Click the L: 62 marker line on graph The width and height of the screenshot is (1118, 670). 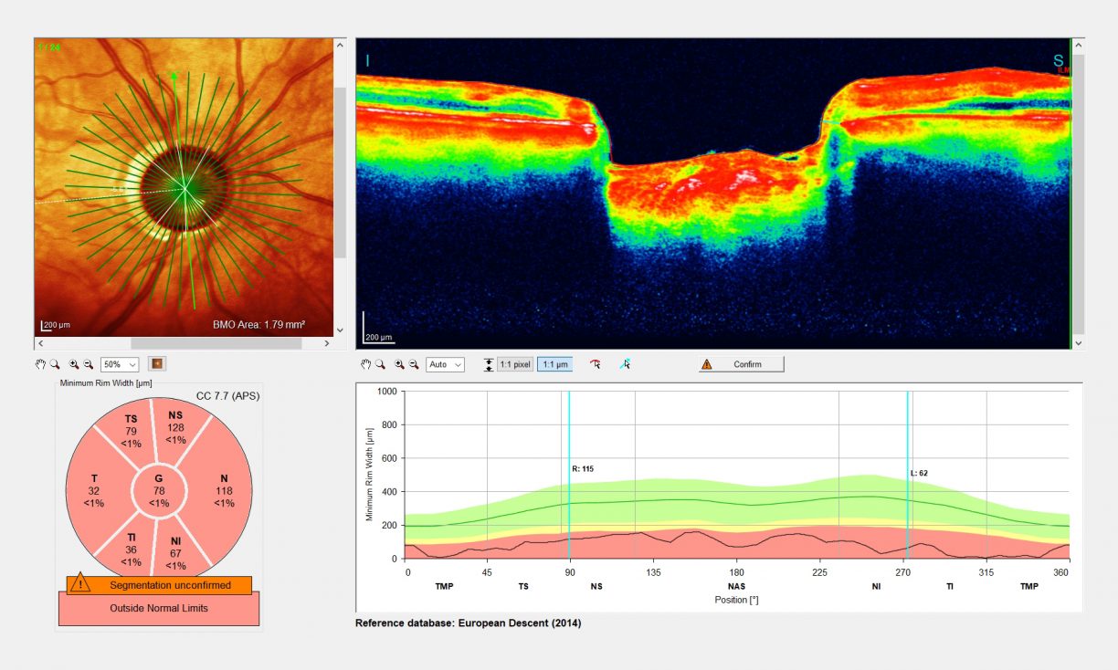908,475
